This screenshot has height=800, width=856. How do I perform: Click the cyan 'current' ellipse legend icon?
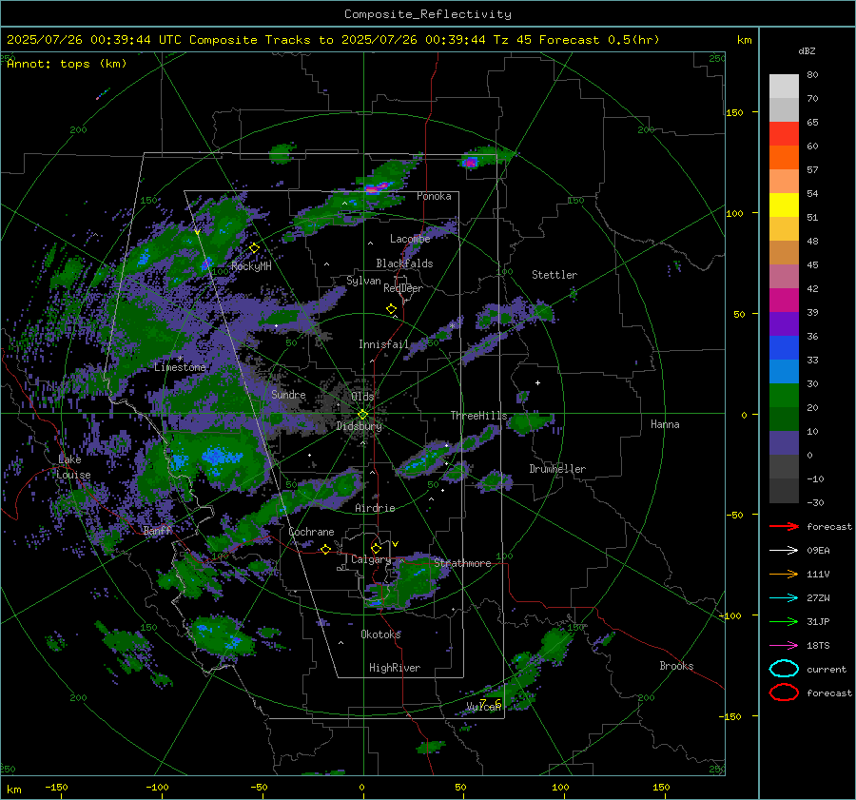point(784,669)
